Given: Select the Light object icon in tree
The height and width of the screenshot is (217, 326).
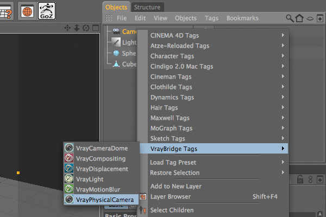Looking at the screenshot, I should point(116,42).
